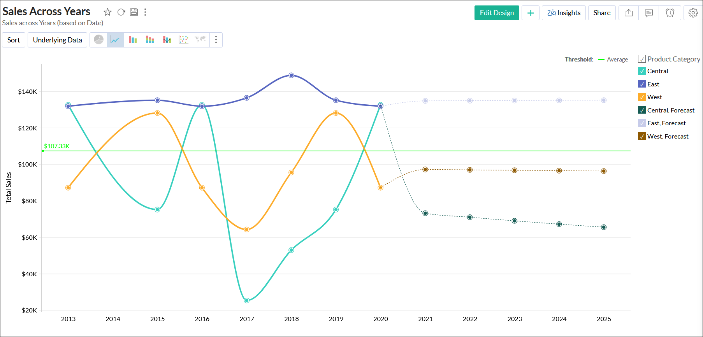Switch to map chart type
The image size is (703, 337).
tap(200, 39)
